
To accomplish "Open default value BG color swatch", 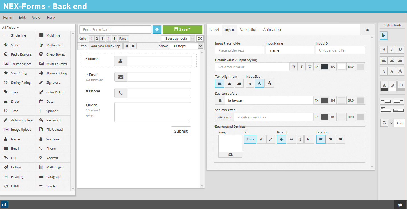I will [x=342, y=67].
